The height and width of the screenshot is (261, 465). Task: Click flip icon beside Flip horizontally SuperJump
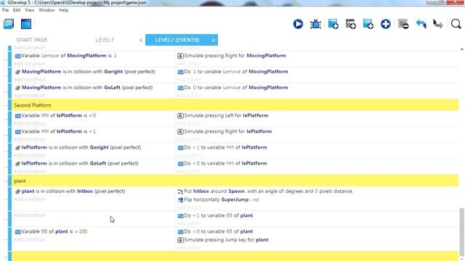coord(180,200)
